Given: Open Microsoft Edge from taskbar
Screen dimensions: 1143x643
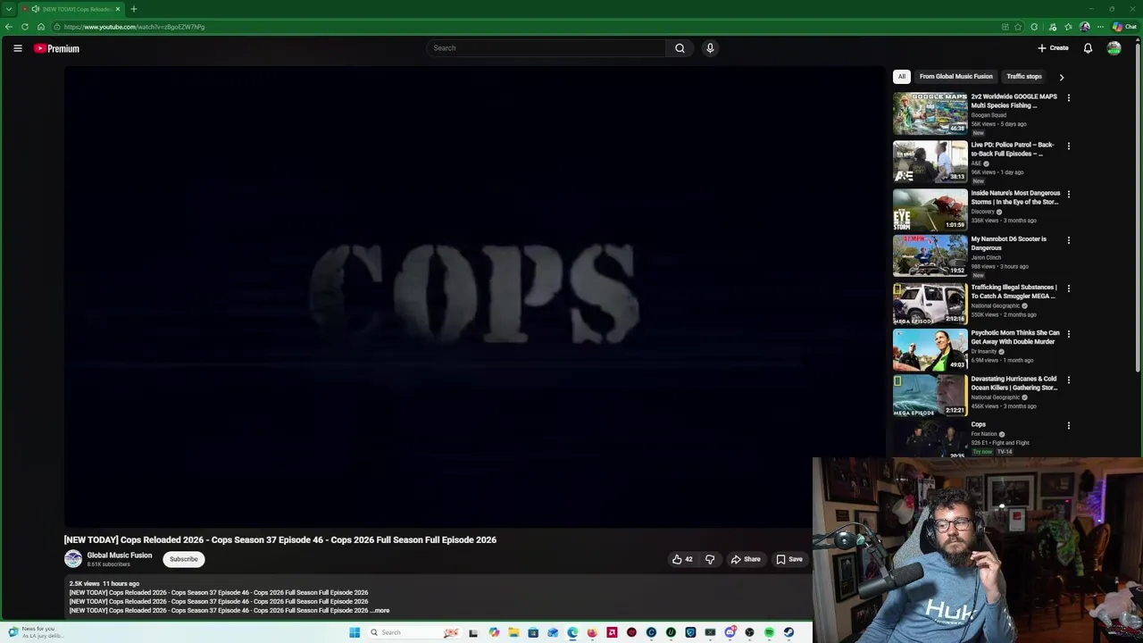Looking at the screenshot, I should [572, 632].
